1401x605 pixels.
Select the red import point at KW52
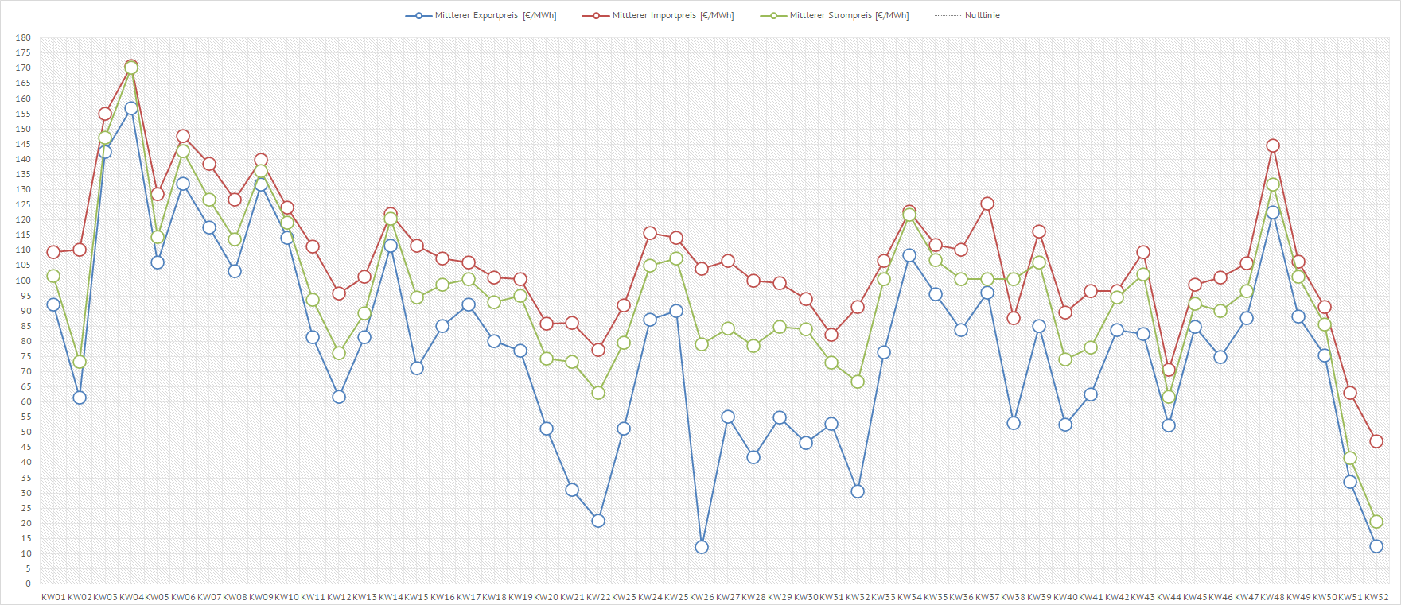point(1376,441)
